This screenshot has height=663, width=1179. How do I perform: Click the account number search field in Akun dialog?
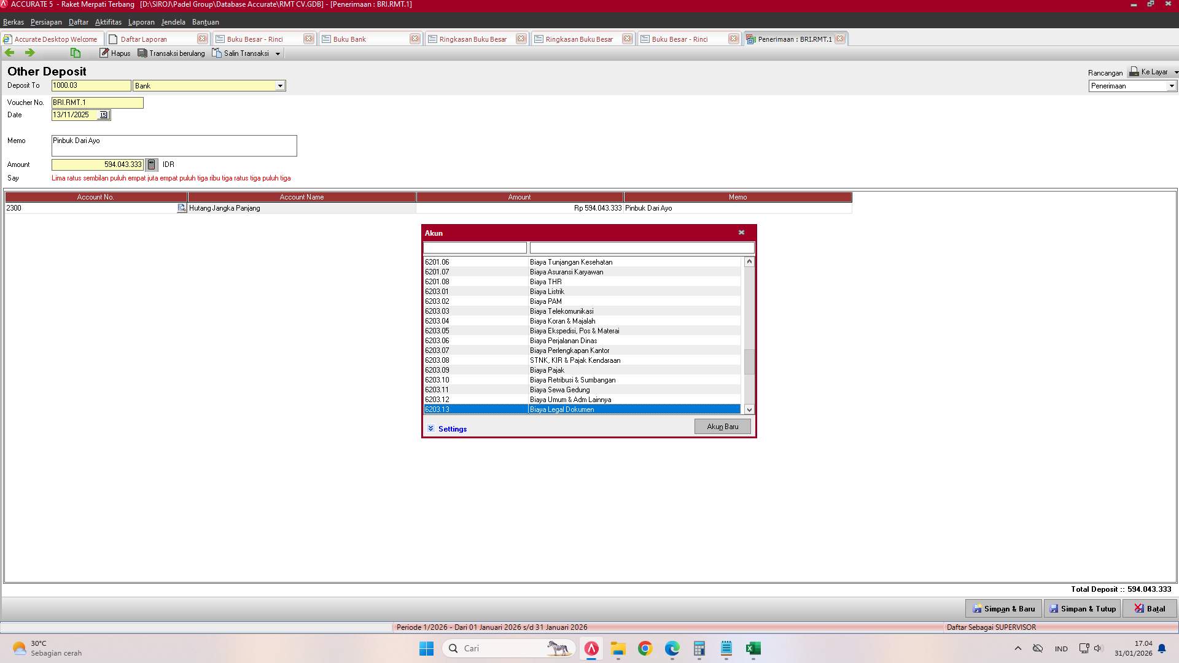click(x=474, y=247)
